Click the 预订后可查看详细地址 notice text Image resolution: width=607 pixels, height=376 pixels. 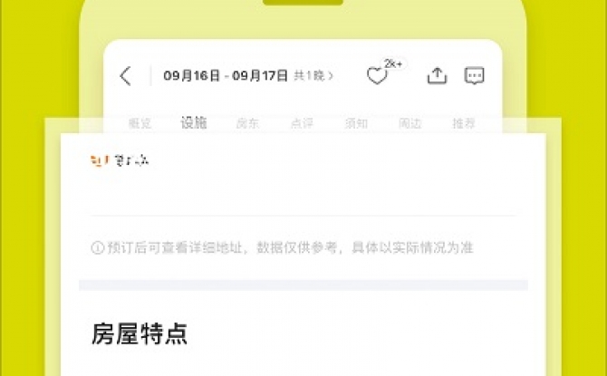tap(175, 247)
